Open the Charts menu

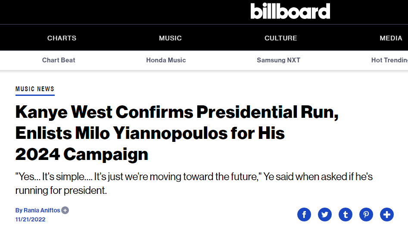[62, 38]
